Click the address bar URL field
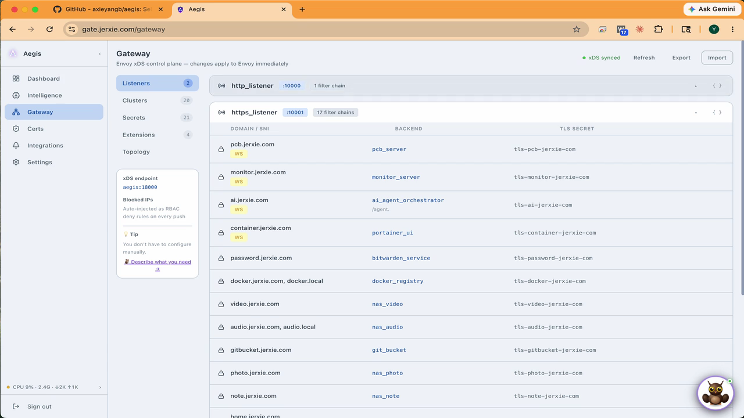The image size is (744, 418). pos(325,29)
